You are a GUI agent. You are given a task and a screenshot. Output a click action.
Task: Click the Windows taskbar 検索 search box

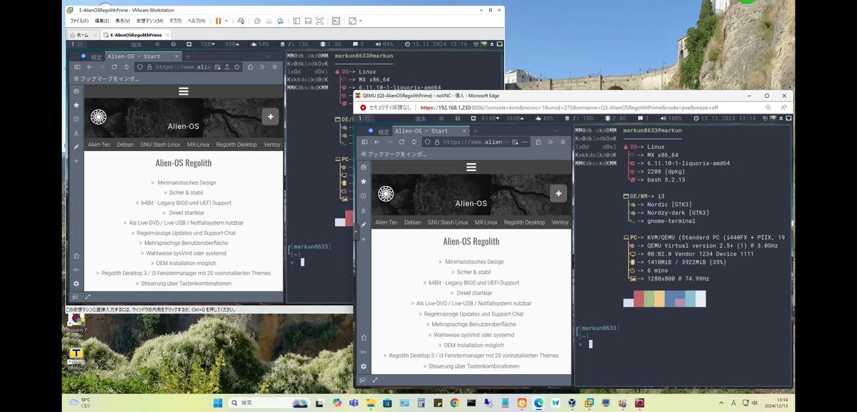click(x=269, y=403)
